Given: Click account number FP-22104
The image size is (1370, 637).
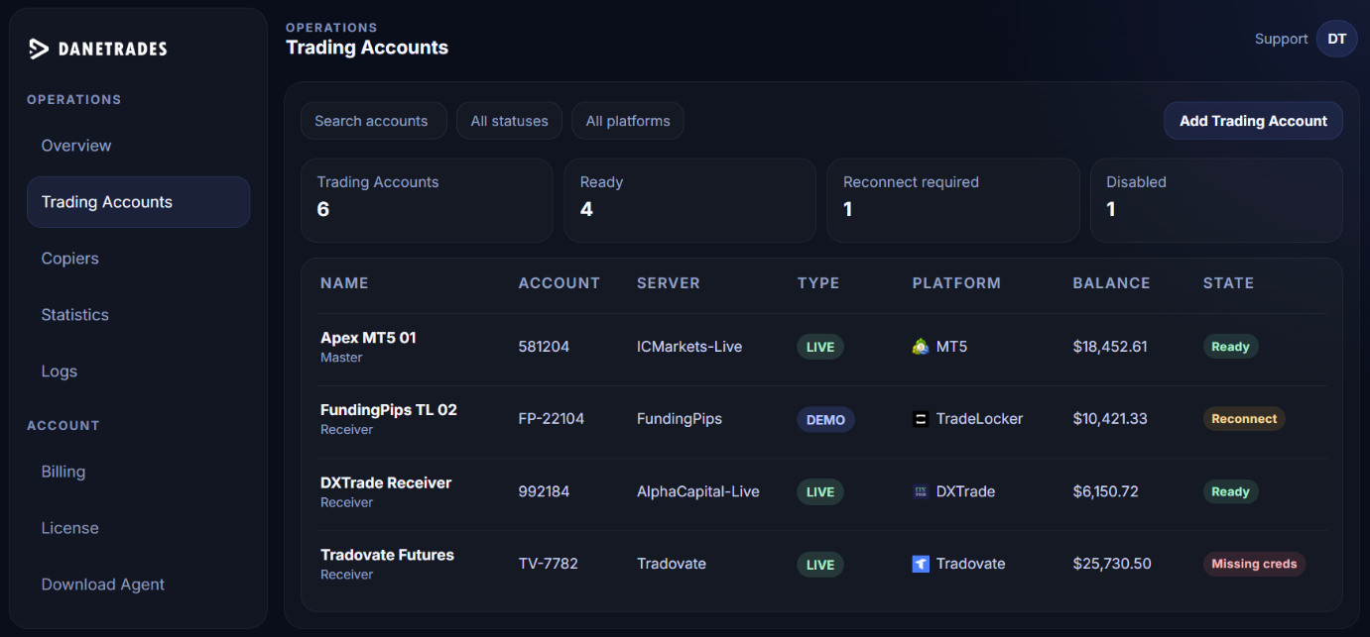Looking at the screenshot, I should click(552, 419).
